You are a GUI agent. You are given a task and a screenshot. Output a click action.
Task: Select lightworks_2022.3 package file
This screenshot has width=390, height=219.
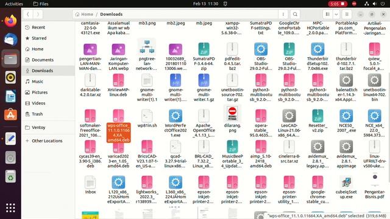147,190
